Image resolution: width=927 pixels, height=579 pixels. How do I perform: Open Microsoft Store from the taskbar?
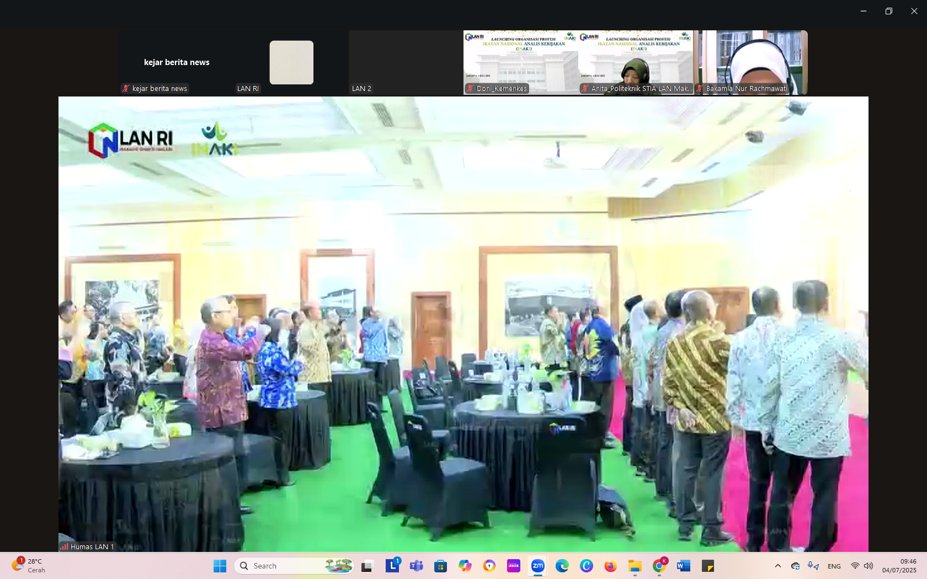(x=440, y=566)
